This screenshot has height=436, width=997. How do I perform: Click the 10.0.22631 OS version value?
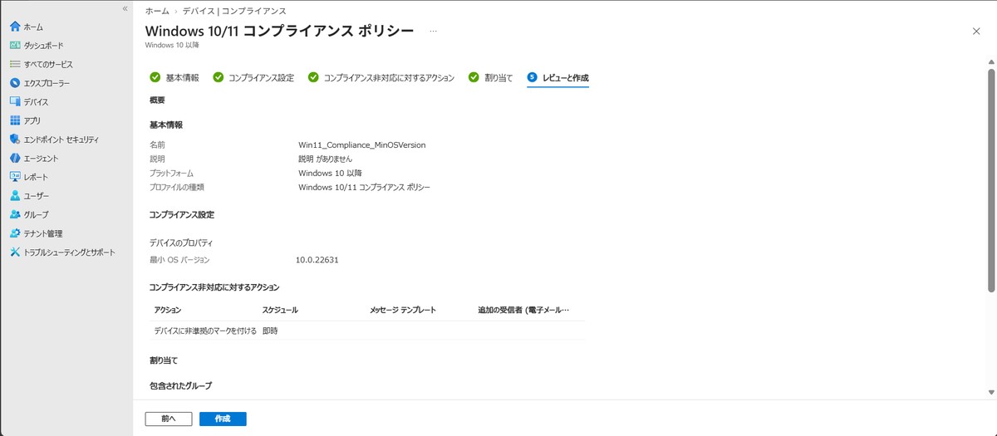tap(317, 260)
